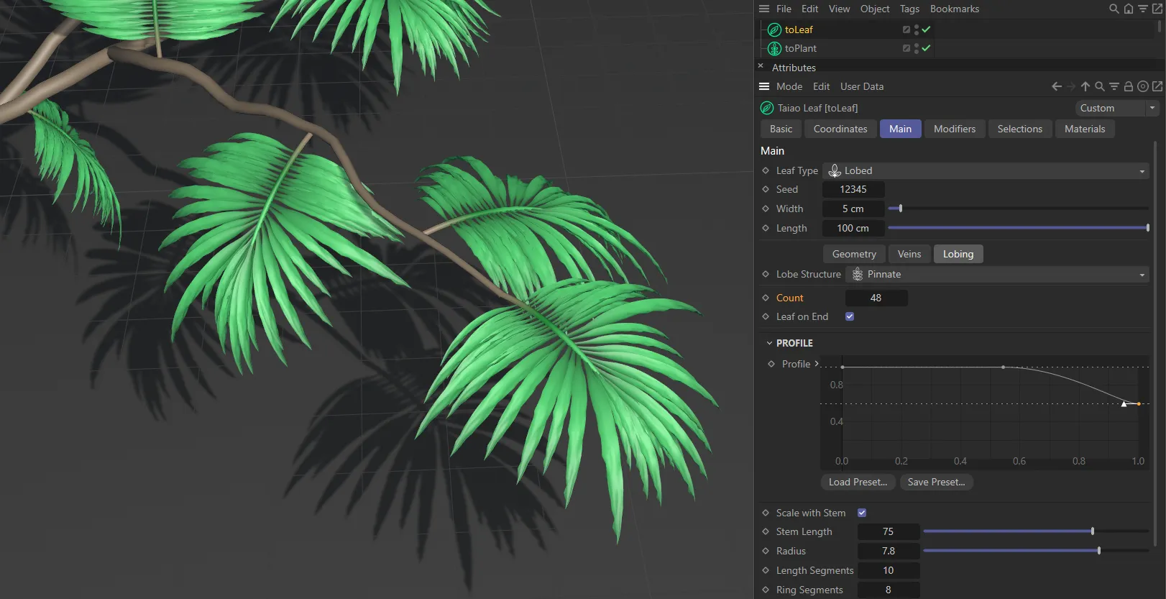Viewport: 1166px width, 599px height.
Task: Toggle toLeaf enabled green checkmark
Action: click(x=926, y=29)
